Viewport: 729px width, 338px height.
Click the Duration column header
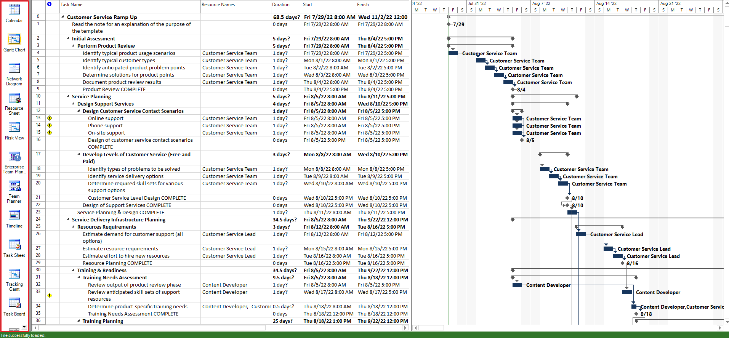286,5
